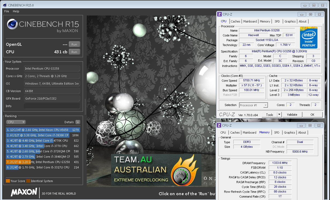This screenshot has width=330, height=200.
Task: Switch to Mainboard tab in upper CPU-Z
Action: tap(250, 21)
